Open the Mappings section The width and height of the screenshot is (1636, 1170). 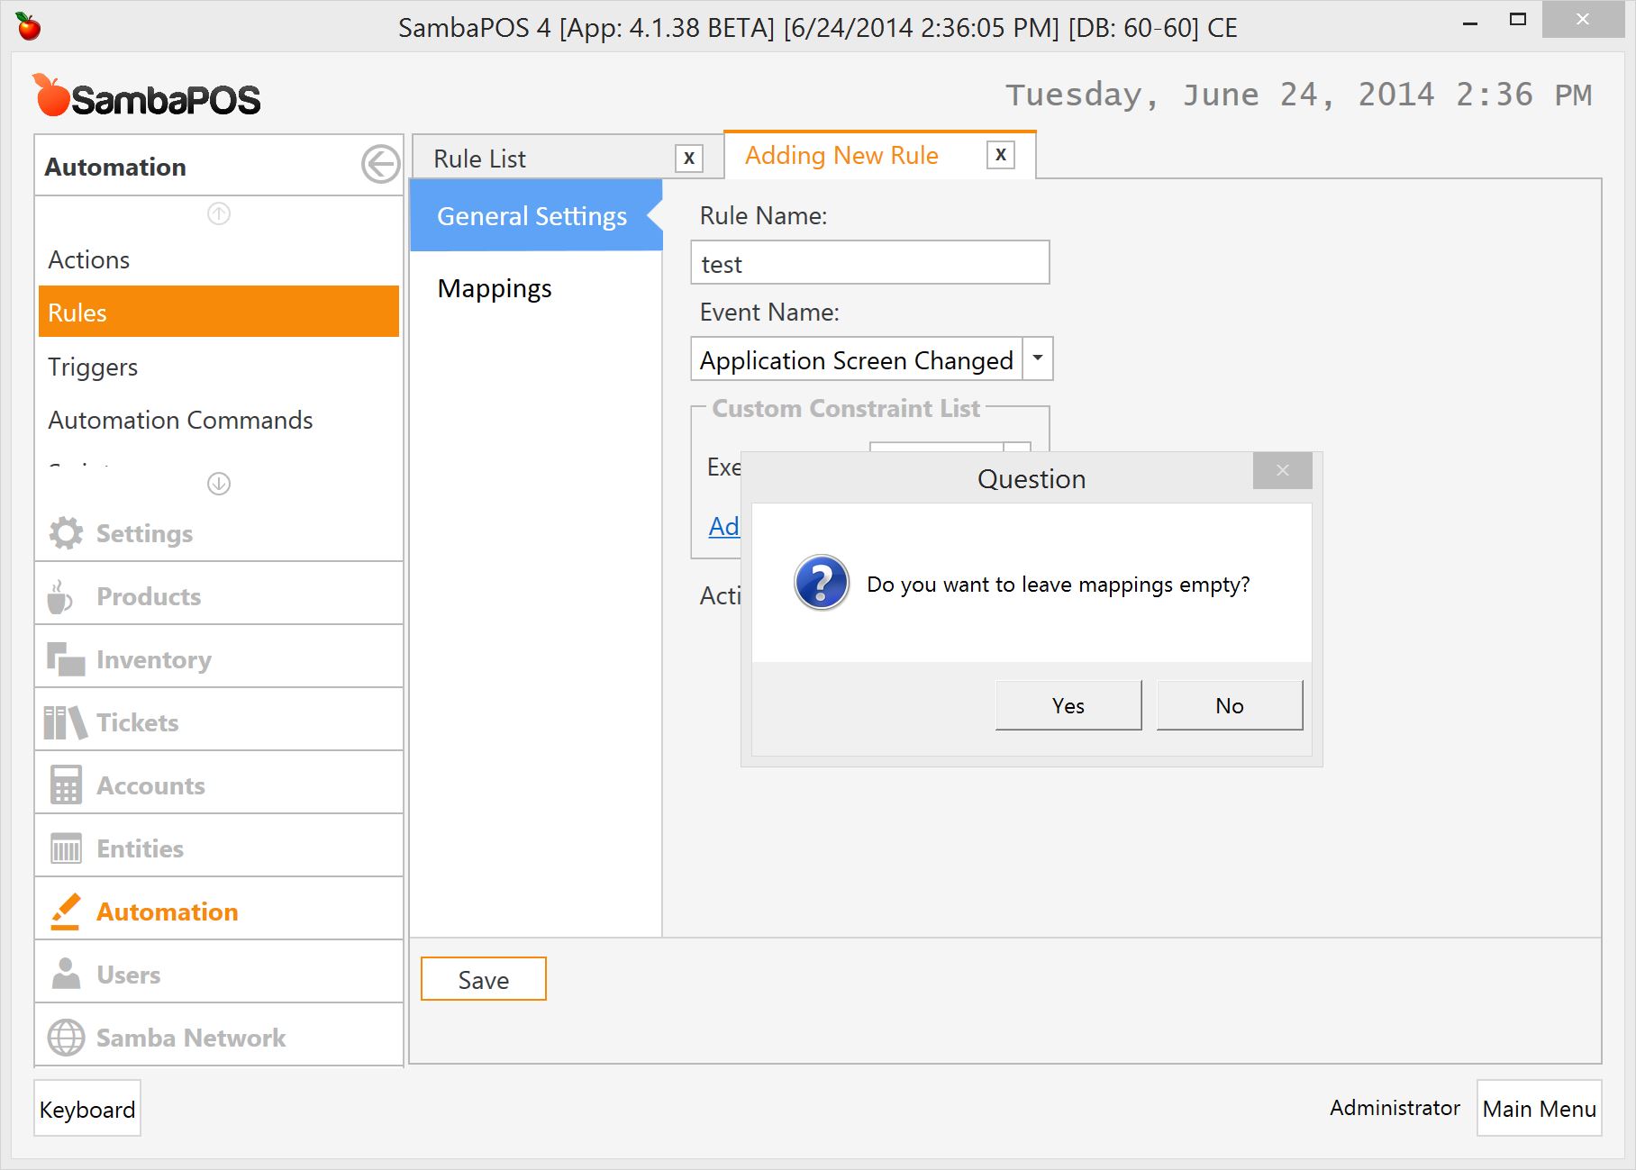495,288
